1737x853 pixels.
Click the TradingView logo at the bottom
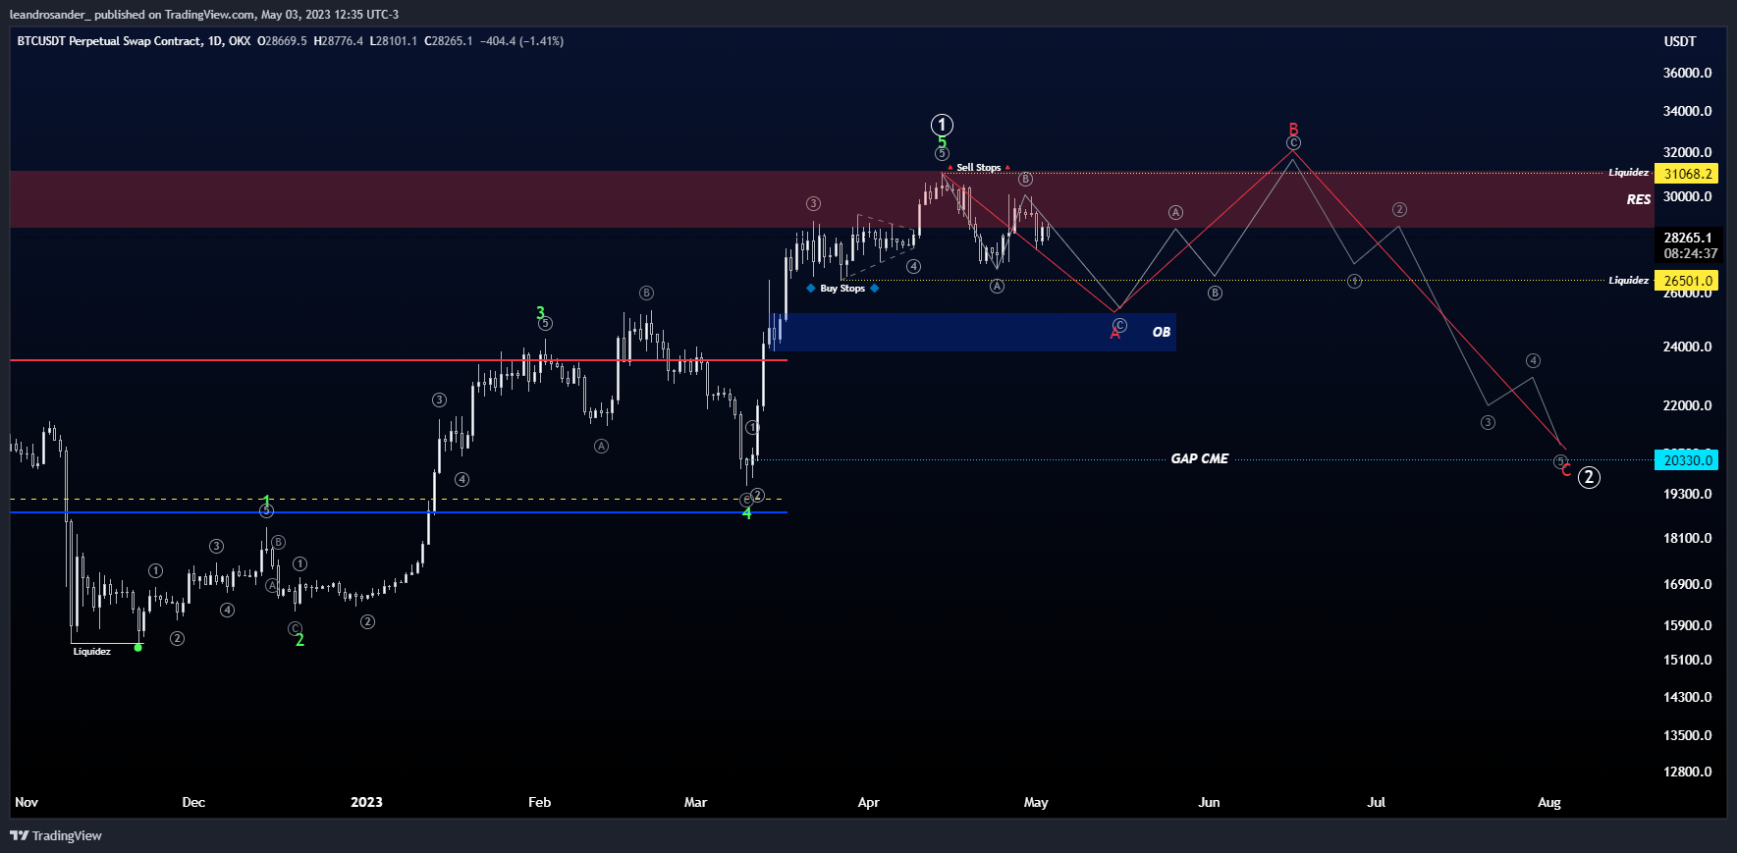[56, 835]
